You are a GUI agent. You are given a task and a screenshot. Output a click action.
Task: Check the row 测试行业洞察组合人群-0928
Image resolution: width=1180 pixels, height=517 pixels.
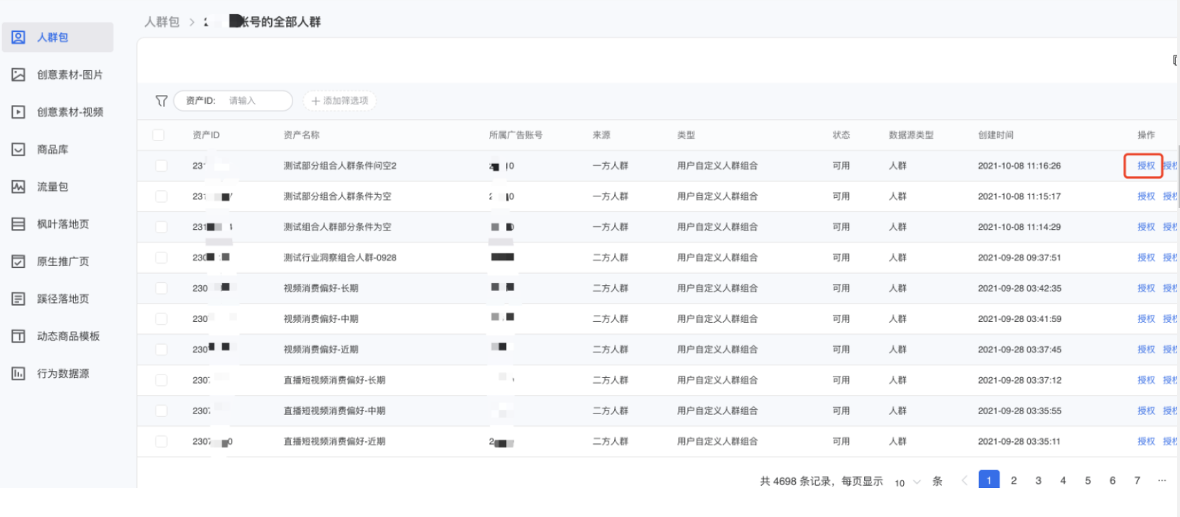161,257
